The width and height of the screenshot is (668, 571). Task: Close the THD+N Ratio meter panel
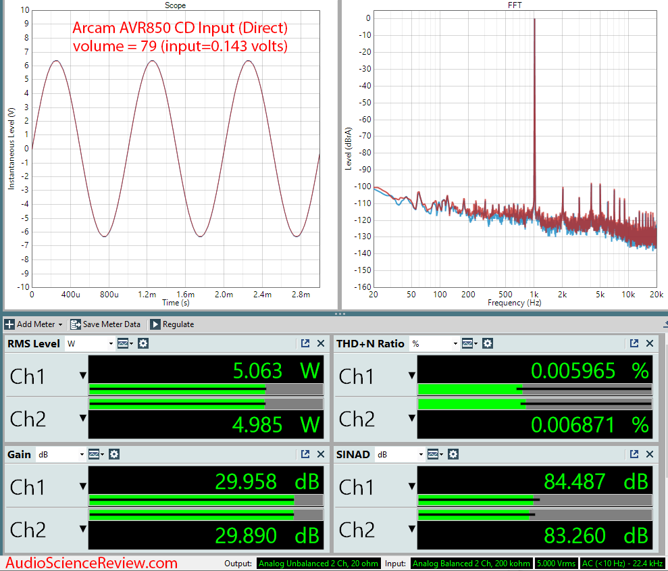pos(650,344)
